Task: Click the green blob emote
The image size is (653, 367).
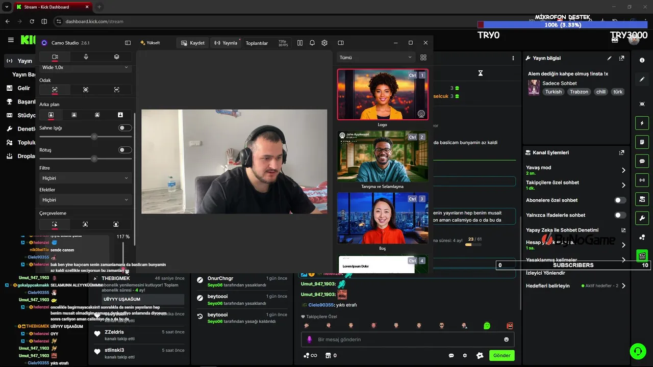Action: (487, 326)
